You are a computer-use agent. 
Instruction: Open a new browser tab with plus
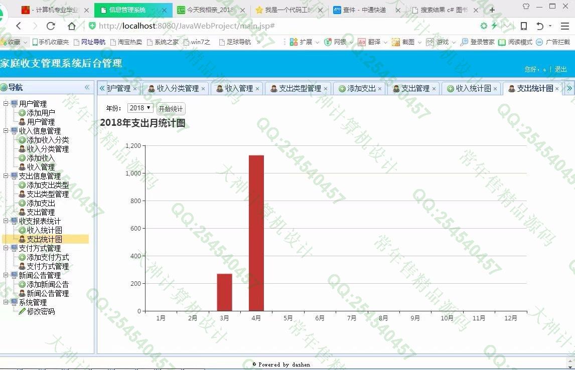coord(492,10)
